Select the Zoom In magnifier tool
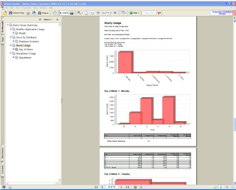236x190 pixels. [79, 13]
